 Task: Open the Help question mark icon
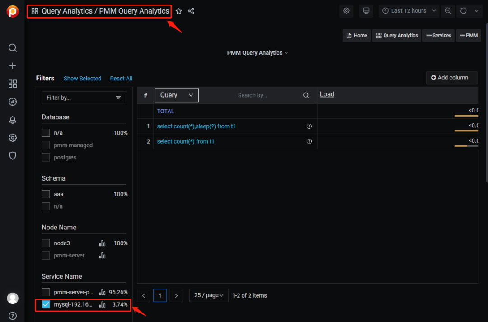(13, 316)
